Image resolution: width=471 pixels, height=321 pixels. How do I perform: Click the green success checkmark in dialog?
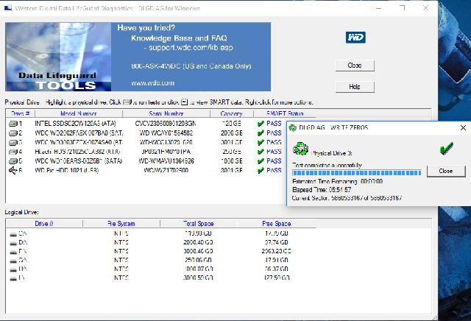coord(447,148)
